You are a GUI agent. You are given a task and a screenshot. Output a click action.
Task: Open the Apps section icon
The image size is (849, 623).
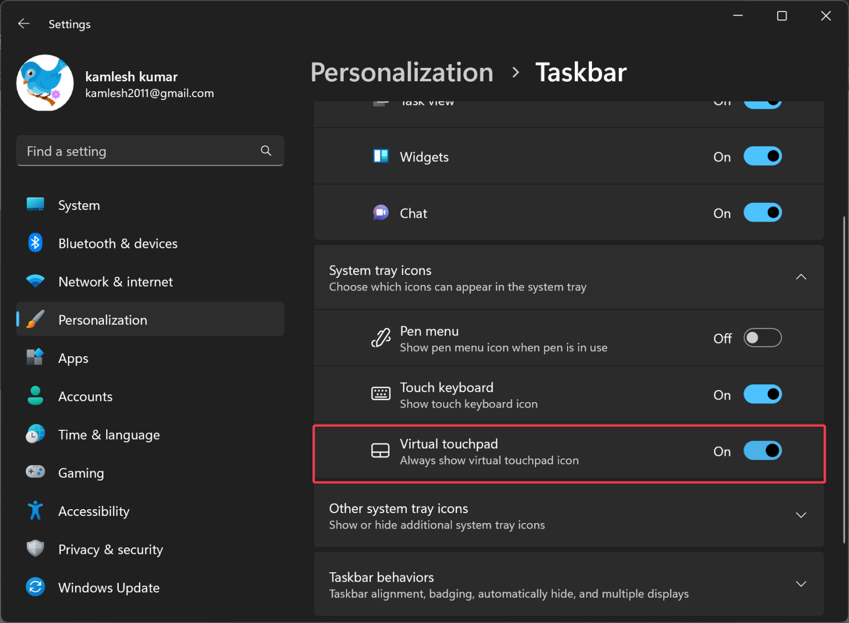35,357
